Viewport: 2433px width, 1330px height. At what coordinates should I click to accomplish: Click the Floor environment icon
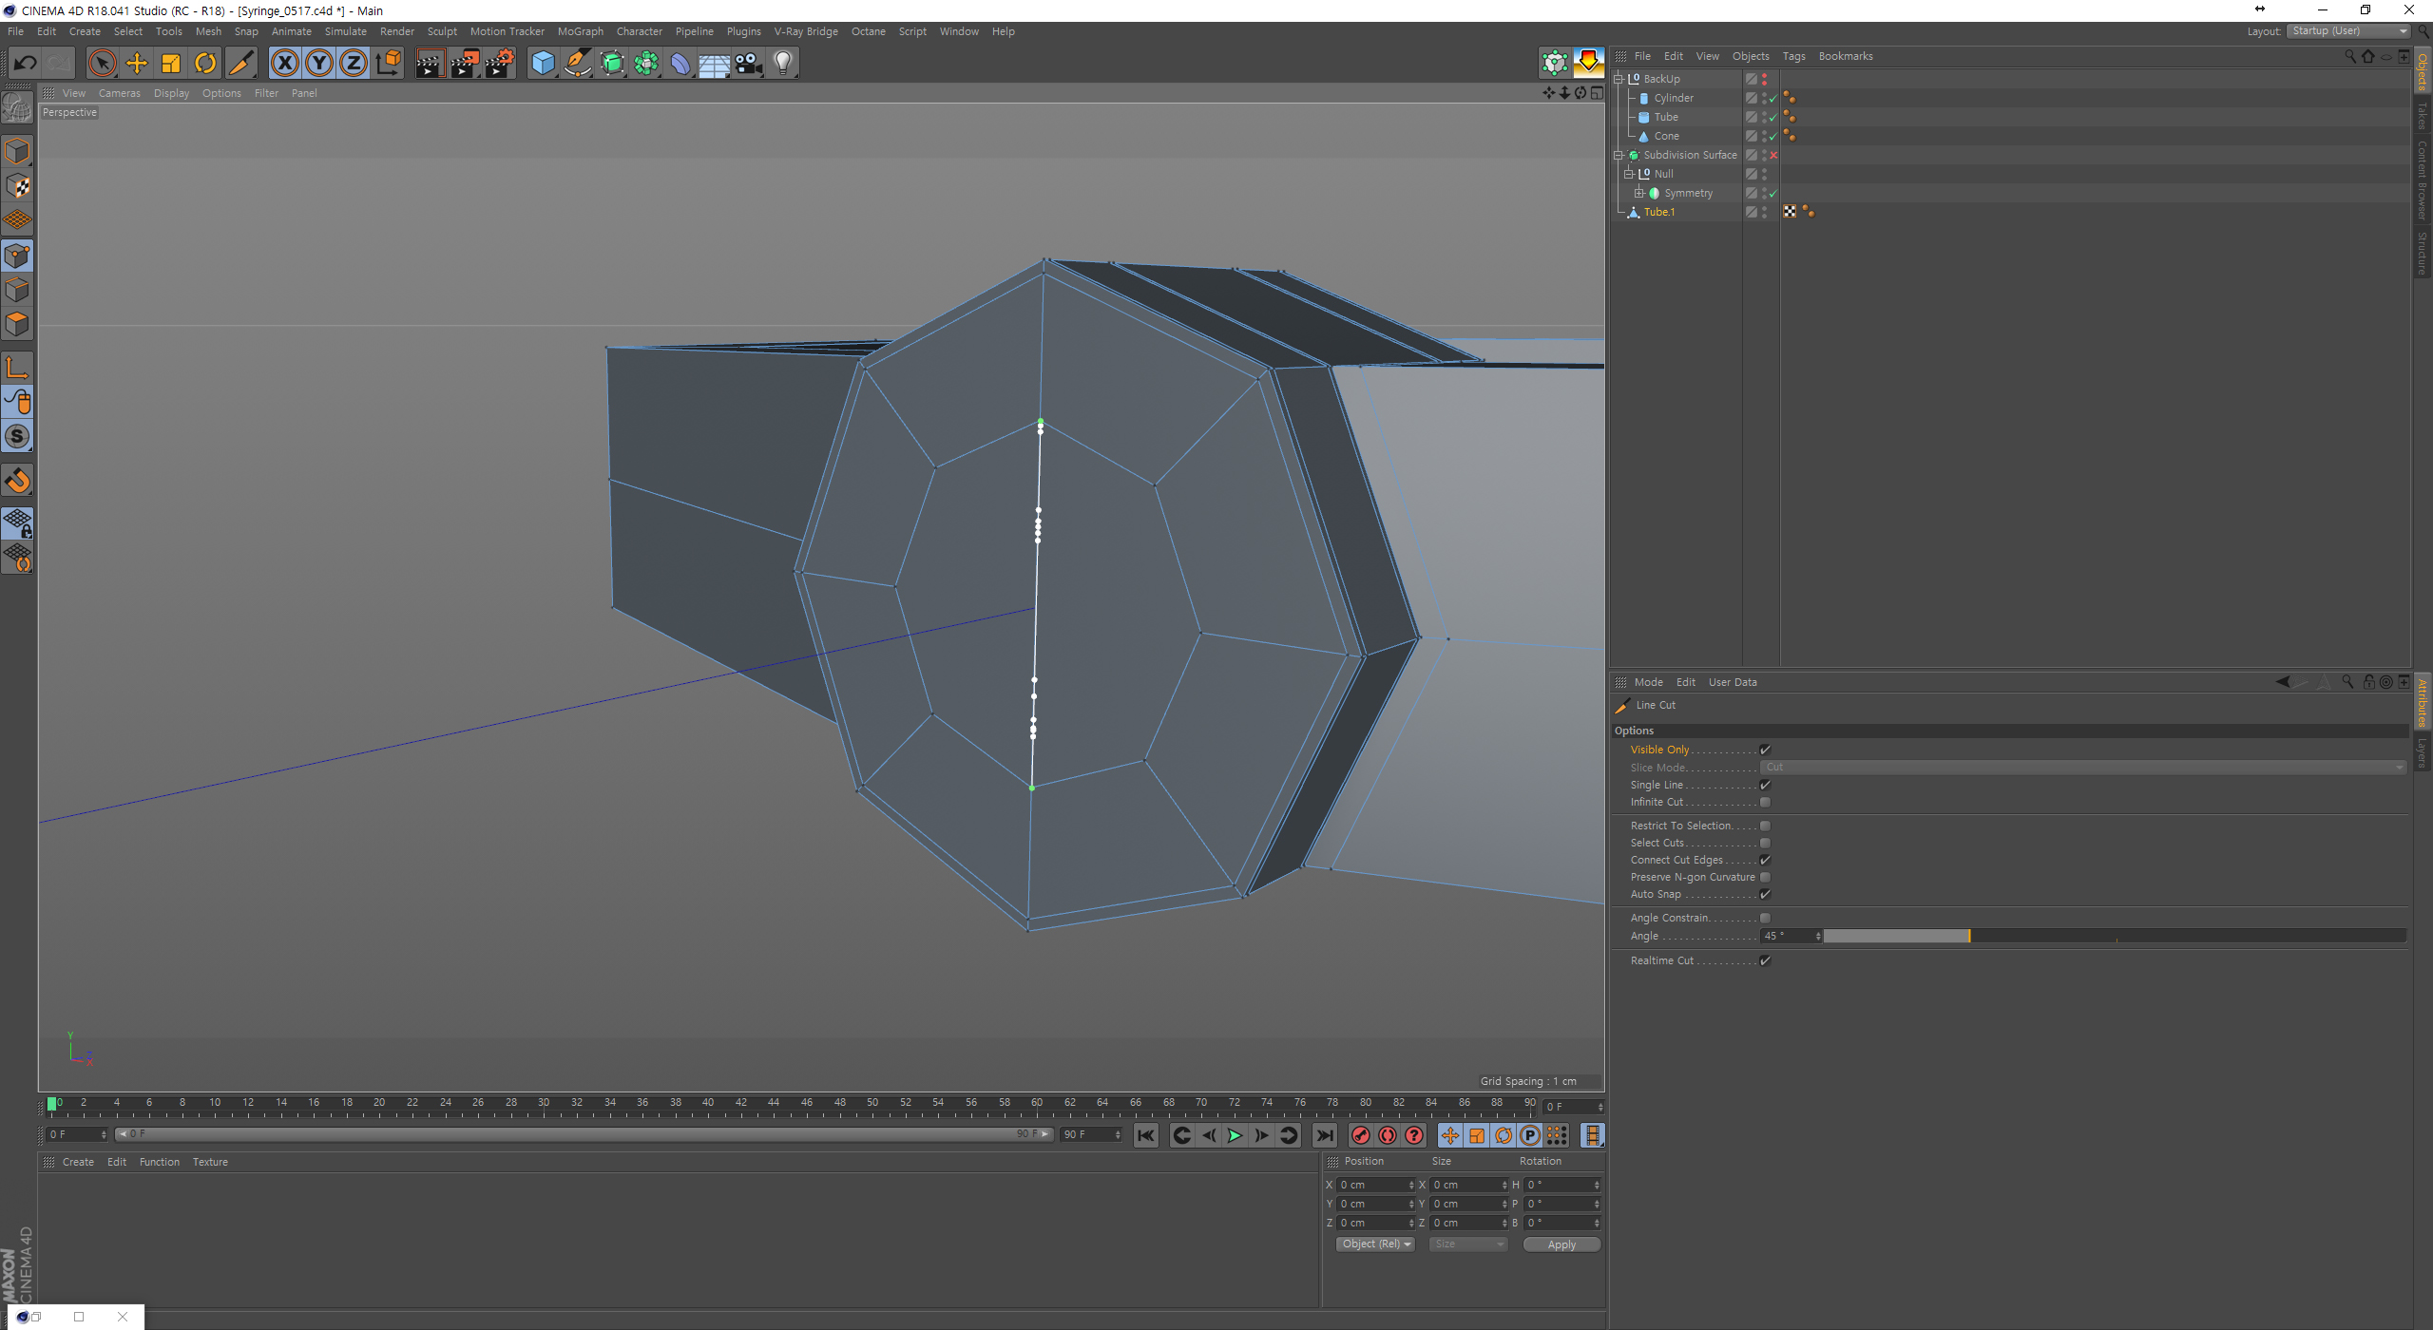[715, 64]
